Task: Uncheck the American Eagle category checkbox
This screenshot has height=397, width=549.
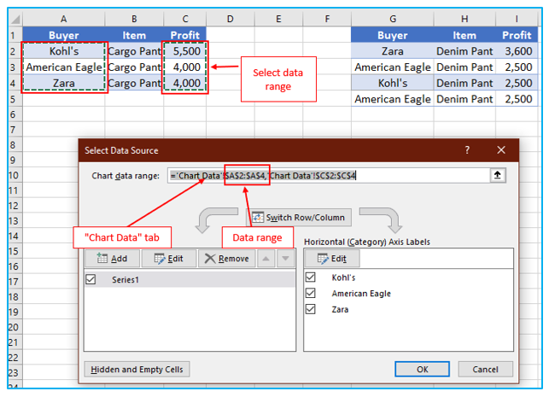Action: 311,293
